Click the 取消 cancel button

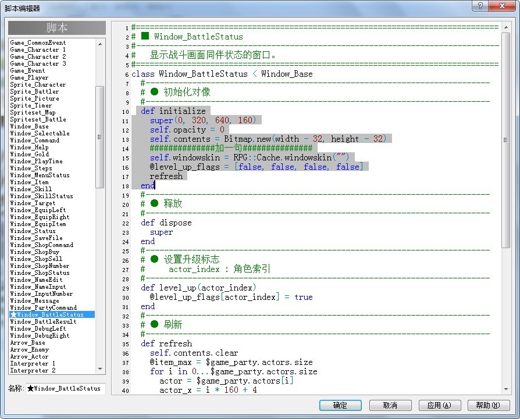pyautogui.click(x=390, y=405)
